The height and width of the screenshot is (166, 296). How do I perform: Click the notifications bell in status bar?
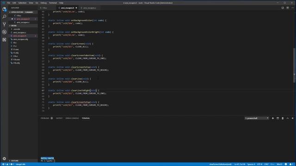291,164
